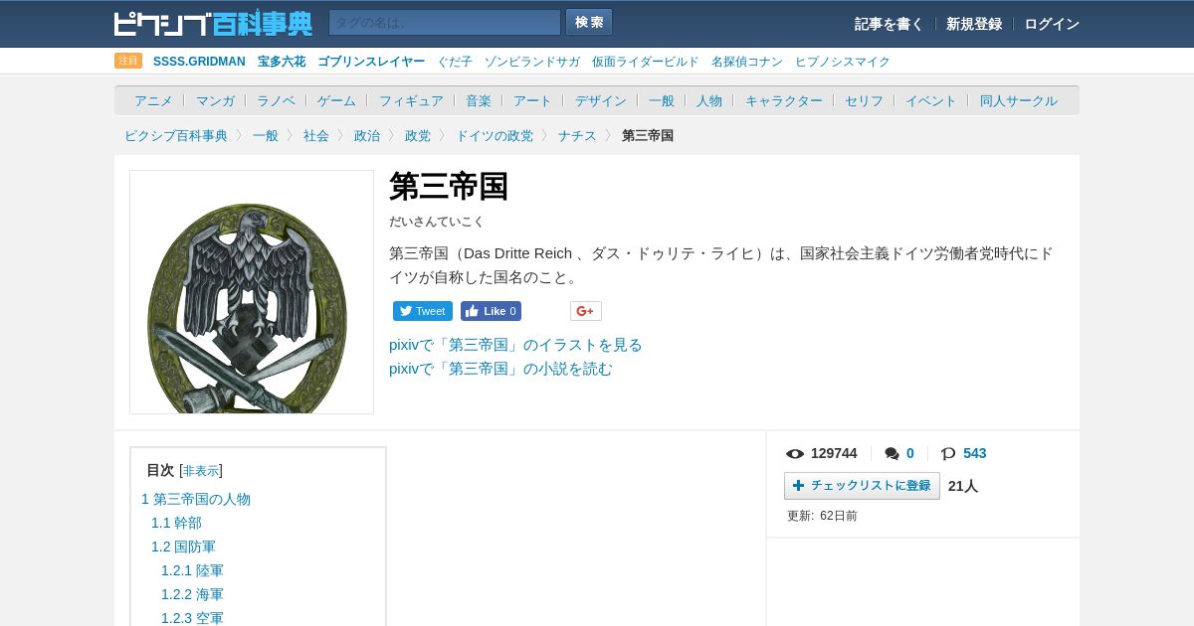Select the イベント category tab
The height and width of the screenshot is (626, 1194).
click(931, 100)
